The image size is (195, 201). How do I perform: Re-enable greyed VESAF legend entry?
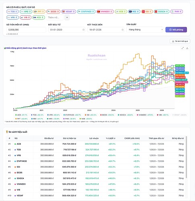click(179, 115)
